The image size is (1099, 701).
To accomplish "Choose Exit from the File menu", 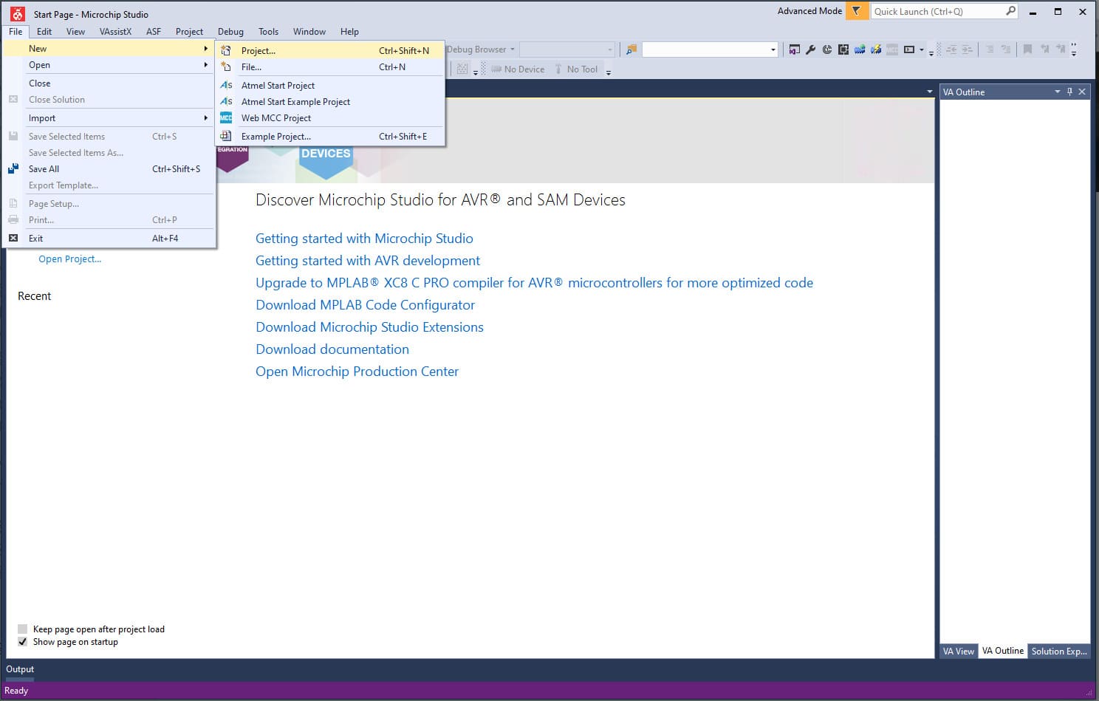I will coord(109,238).
